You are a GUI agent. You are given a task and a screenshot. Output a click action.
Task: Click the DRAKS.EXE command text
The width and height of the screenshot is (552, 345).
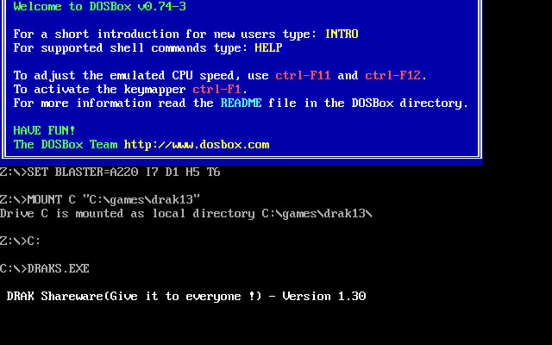[x=59, y=269]
